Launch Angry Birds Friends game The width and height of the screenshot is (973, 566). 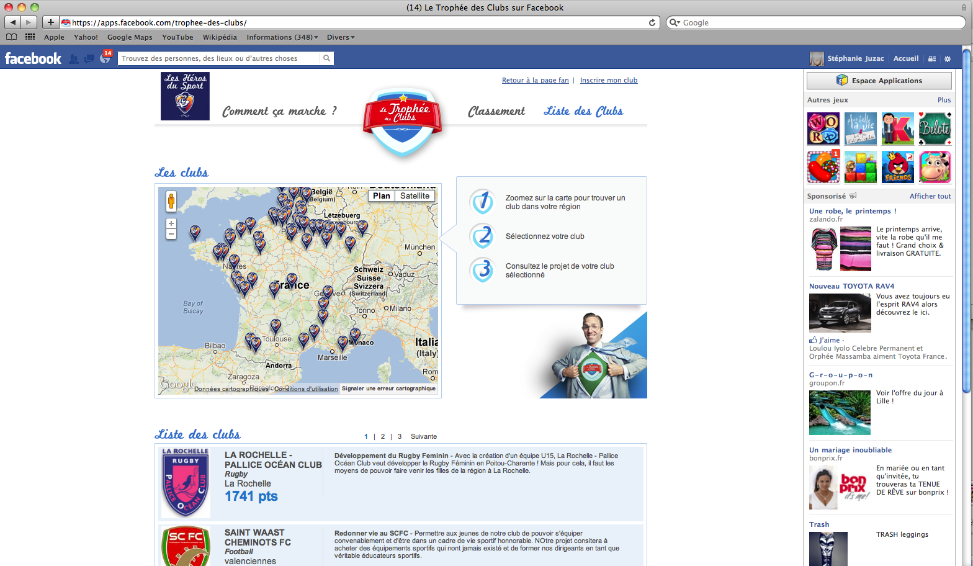(898, 167)
